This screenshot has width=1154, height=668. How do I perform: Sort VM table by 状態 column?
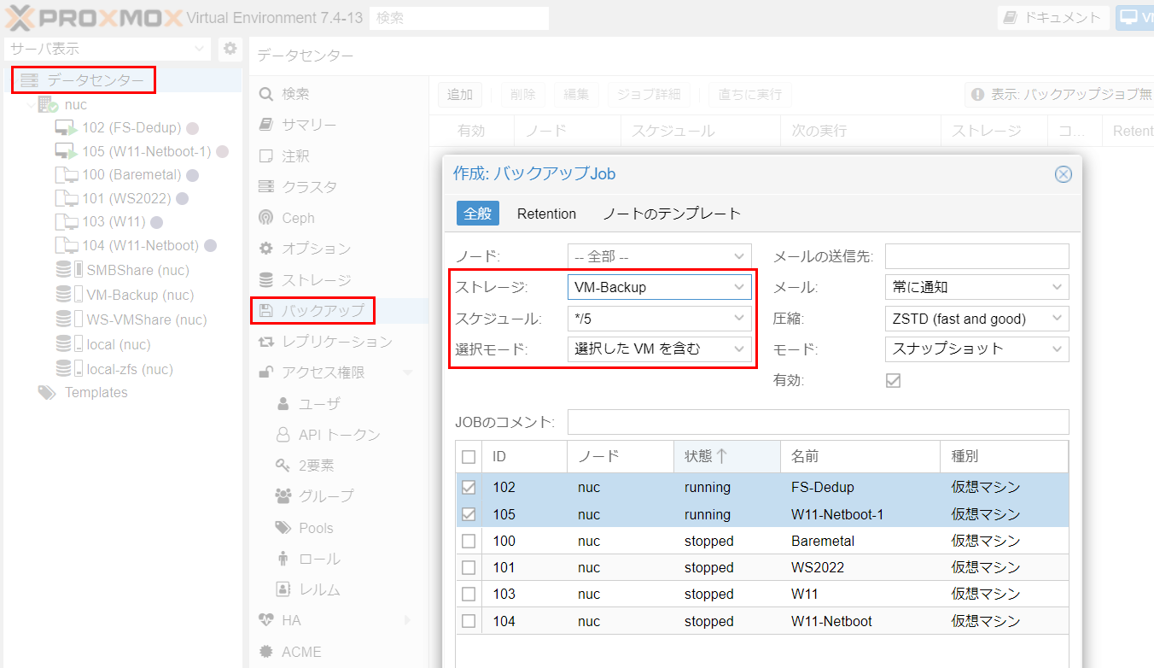click(727, 456)
